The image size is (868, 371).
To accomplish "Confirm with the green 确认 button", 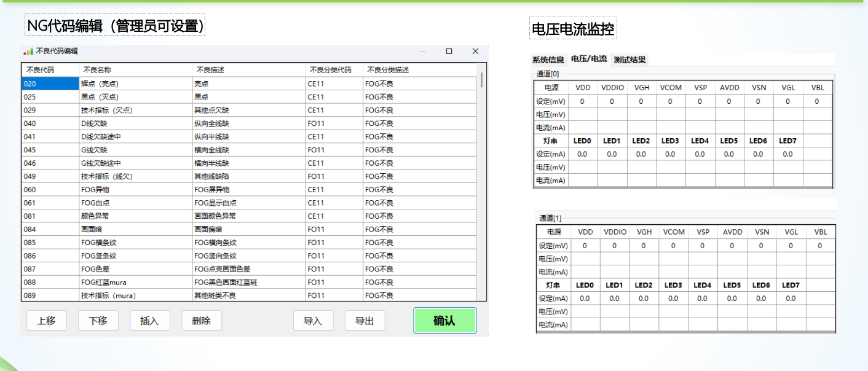I will (x=444, y=321).
